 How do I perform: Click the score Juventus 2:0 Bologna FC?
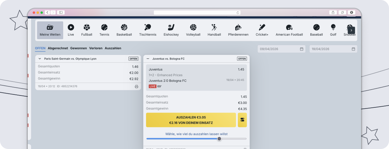click(167, 80)
